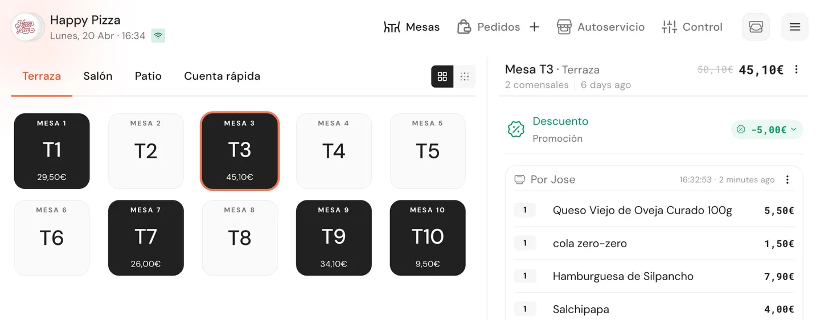Open the cash drawer icon button
Screen dimensions: 820x320
[756, 27]
